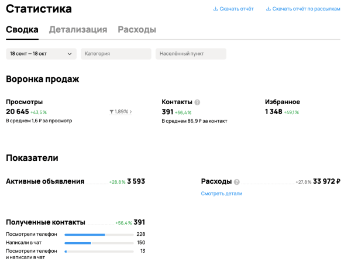
Task: Click the Контакты value 391 in the funnel
Action: [x=167, y=112]
